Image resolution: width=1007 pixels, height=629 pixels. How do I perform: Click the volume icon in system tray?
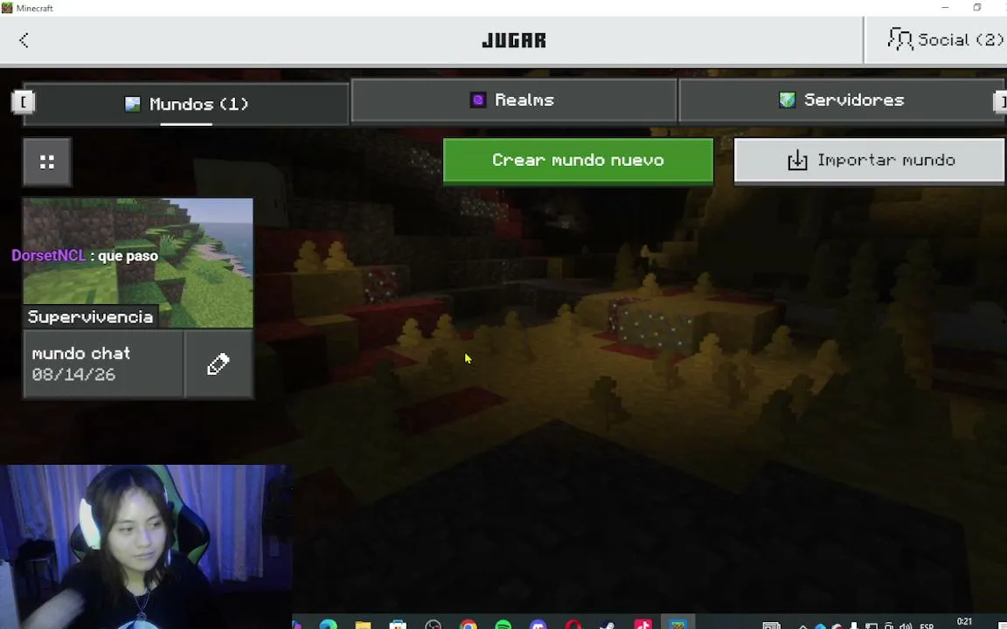coord(906,626)
